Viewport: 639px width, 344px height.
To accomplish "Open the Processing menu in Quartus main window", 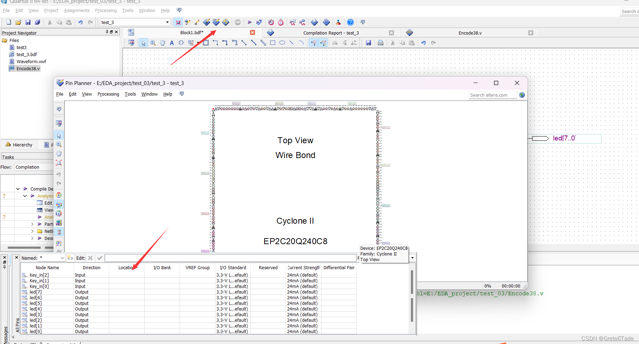I will point(106,11).
